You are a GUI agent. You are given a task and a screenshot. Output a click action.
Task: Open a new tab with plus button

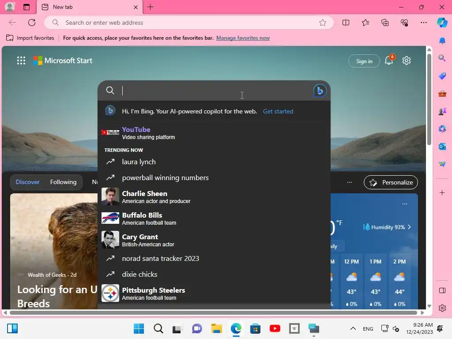pyautogui.click(x=151, y=7)
